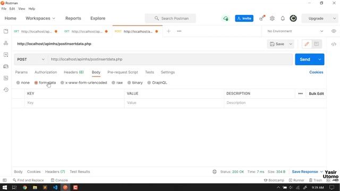Open Find and Replace
This screenshot has width=340, height=191.
28,180
